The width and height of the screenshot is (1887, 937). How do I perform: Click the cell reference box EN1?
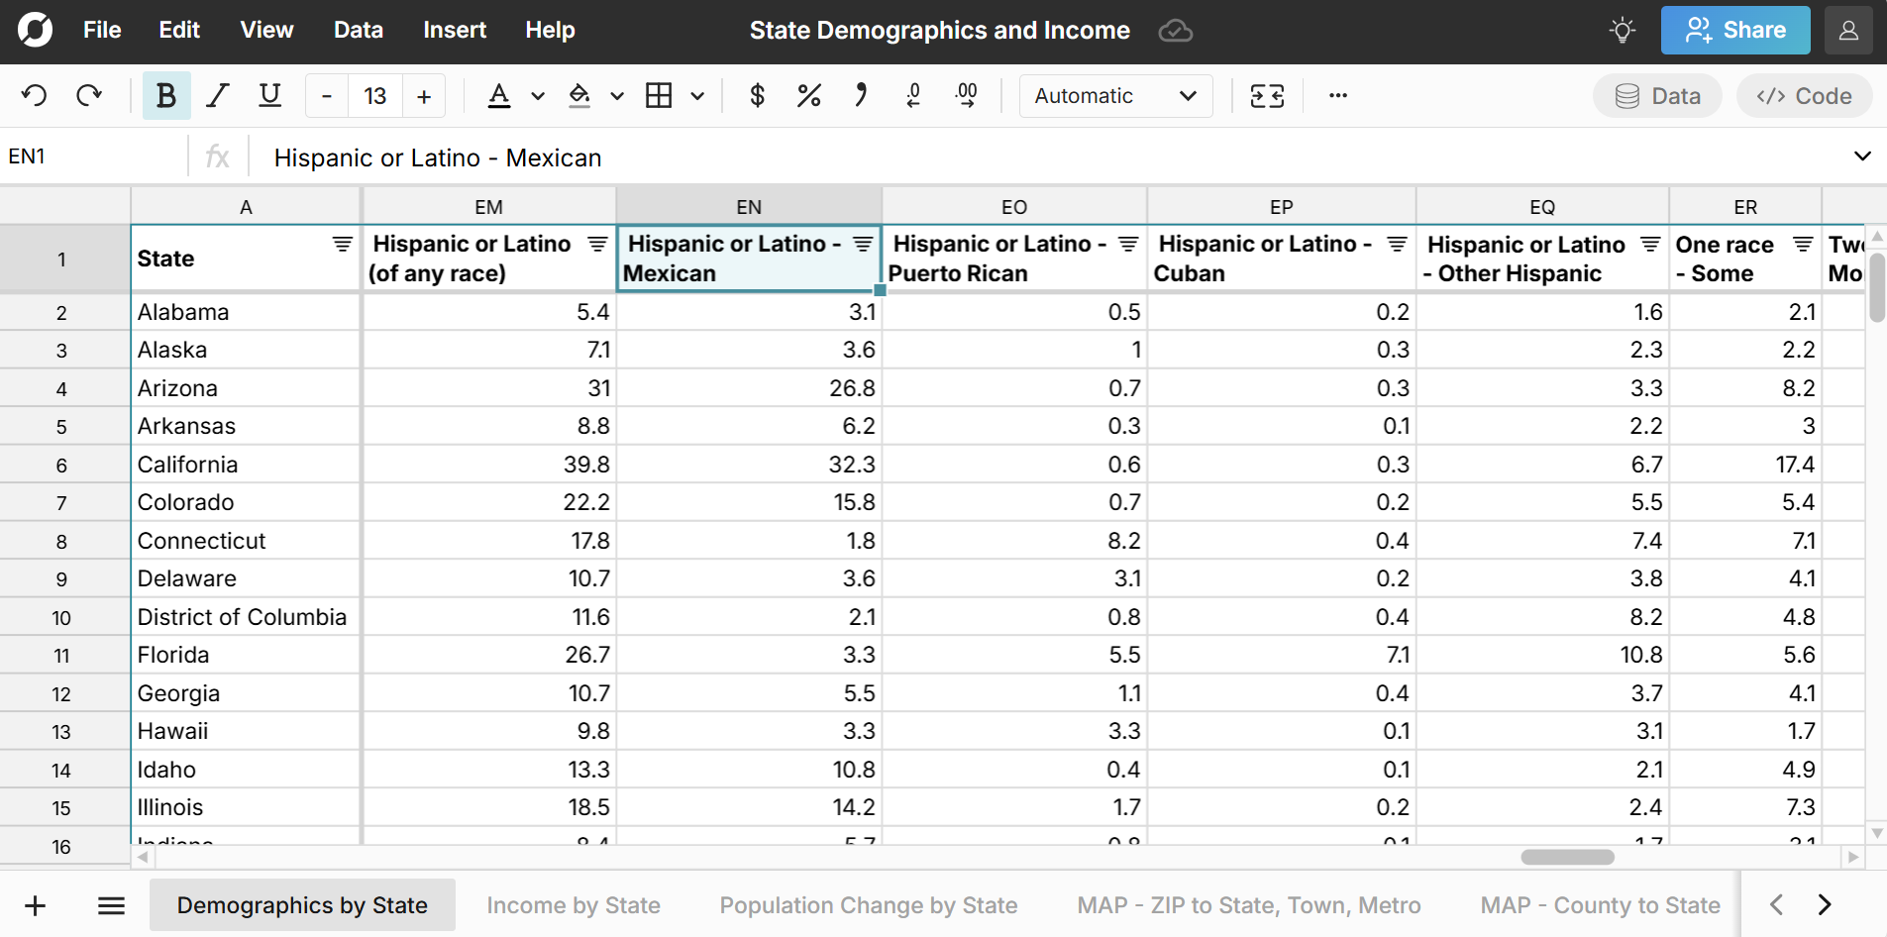point(94,156)
